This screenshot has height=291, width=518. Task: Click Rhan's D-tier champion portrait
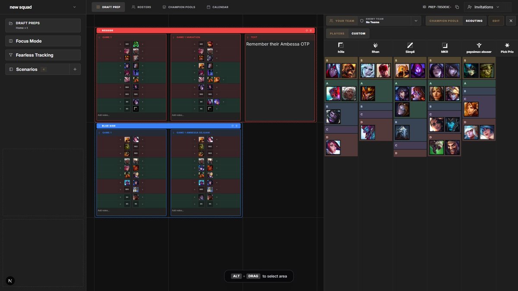368,132
